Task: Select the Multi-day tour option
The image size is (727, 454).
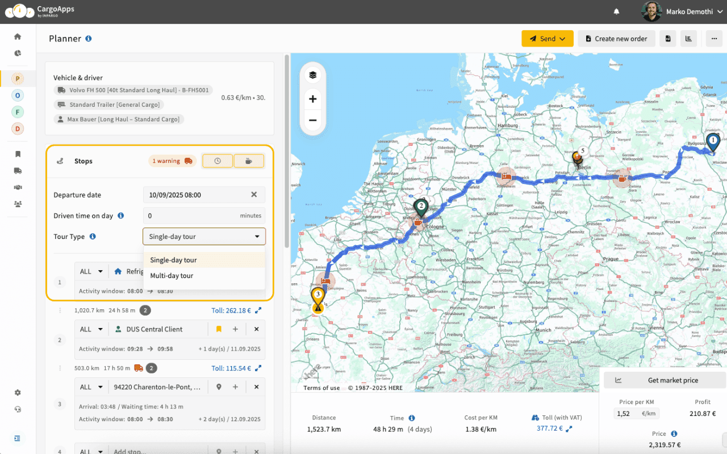Action: pos(172,276)
